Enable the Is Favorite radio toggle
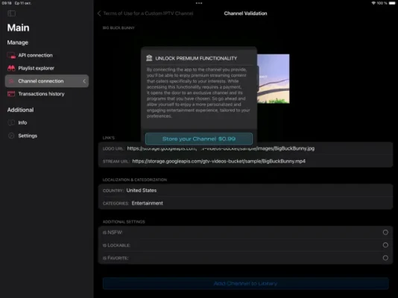The image size is (398, 298). click(x=385, y=258)
